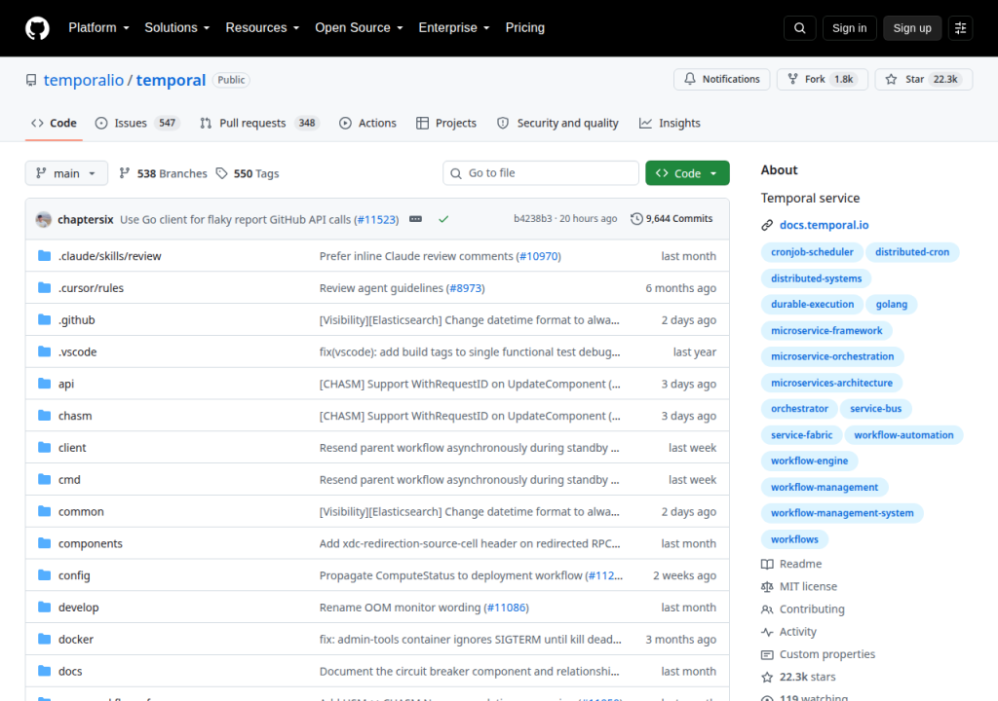The width and height of the screenshot is (998, 701).
Task: Open the components folder
Action: (91, 543)
